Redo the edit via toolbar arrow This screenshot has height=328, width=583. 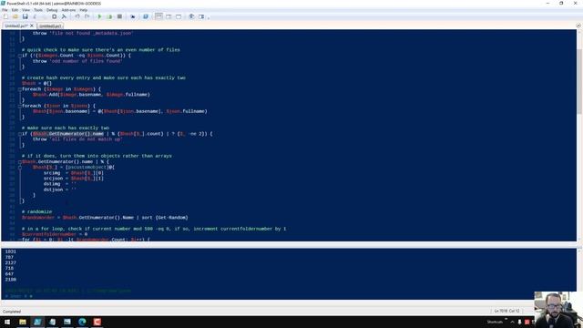(87, 16)
